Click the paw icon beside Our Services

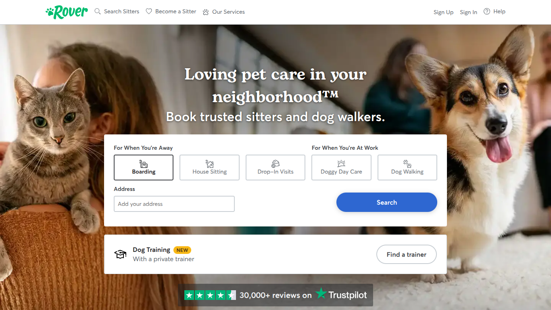tap(206, 12)
